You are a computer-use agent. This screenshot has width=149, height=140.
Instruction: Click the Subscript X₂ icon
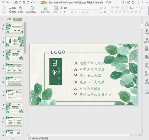pos(97,12)
